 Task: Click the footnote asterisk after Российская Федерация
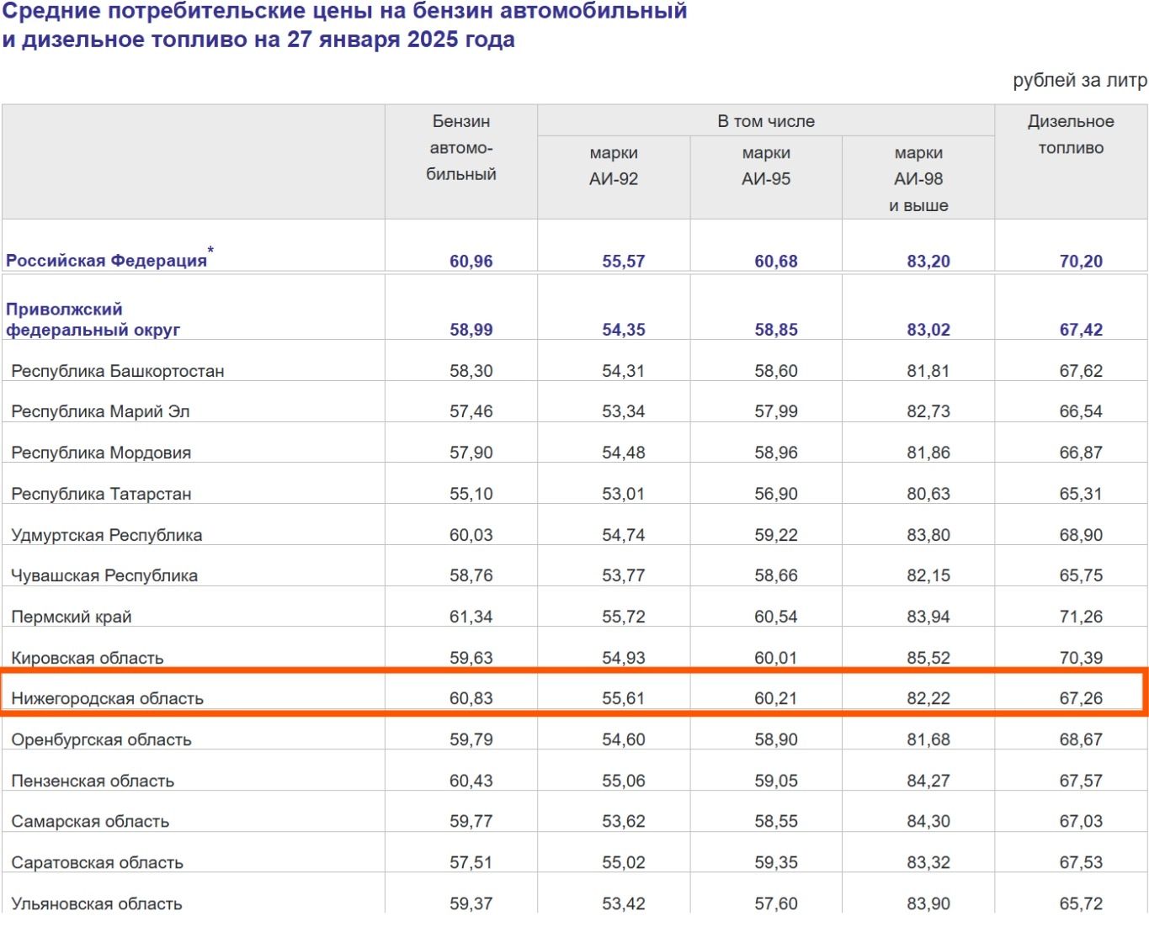click(x=211, y=251)
